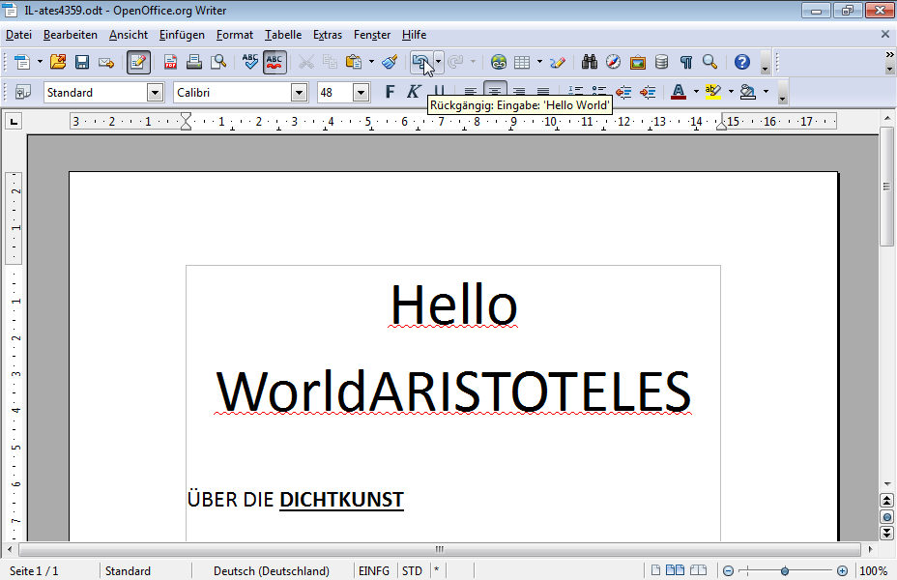
Task: Click inside the font size field 48
Action: (334, 93)
